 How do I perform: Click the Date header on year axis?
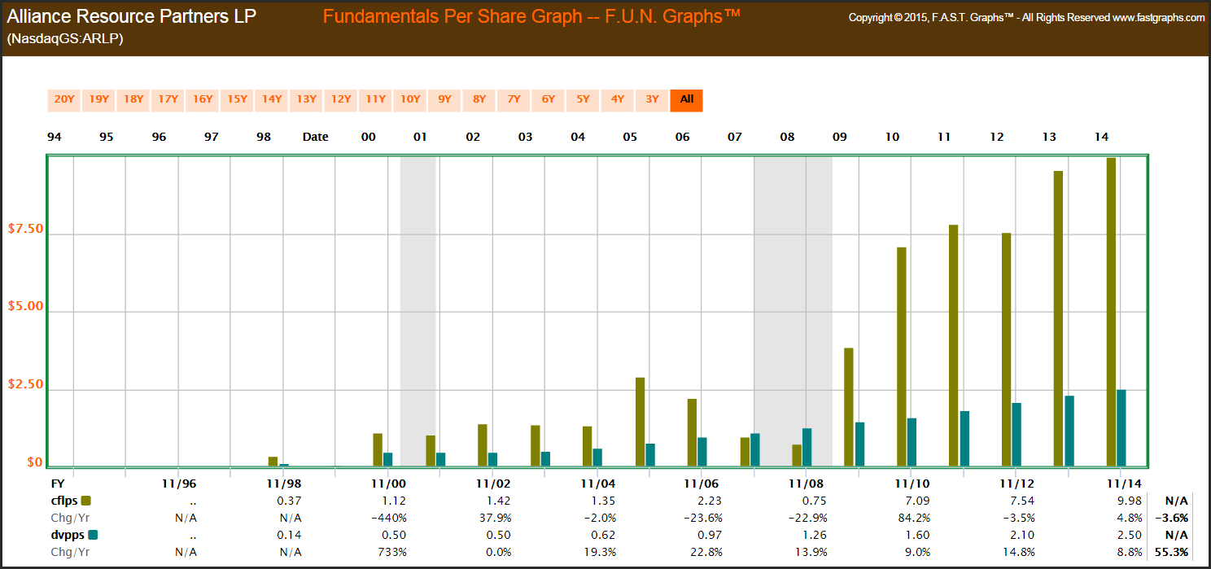pos(315,137)
